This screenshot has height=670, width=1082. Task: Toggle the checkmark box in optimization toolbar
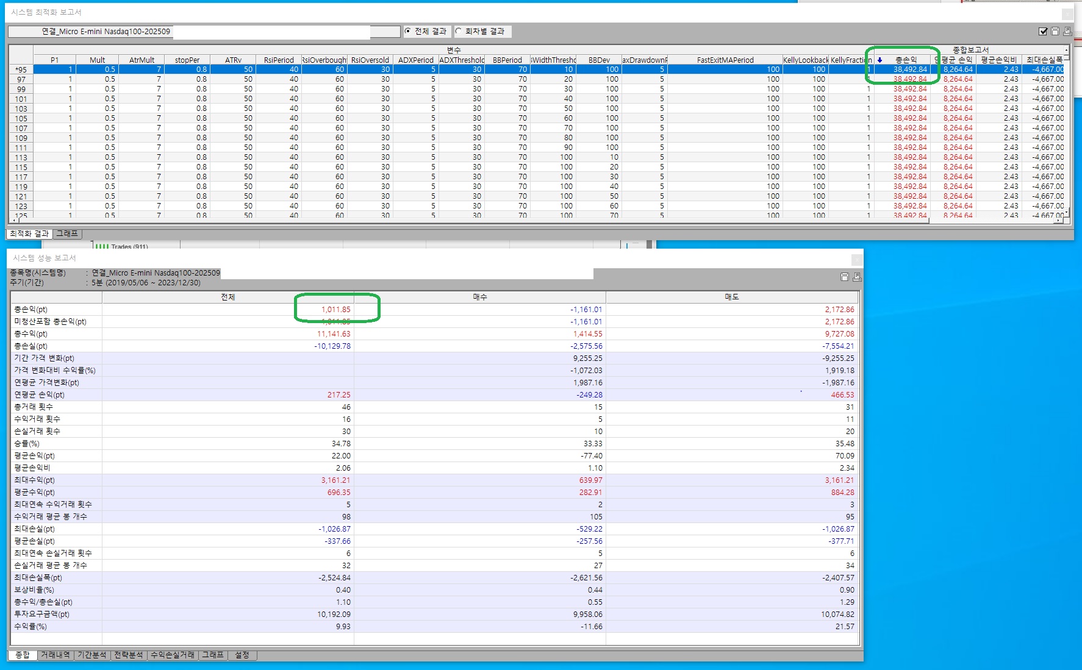[1043, 31]
